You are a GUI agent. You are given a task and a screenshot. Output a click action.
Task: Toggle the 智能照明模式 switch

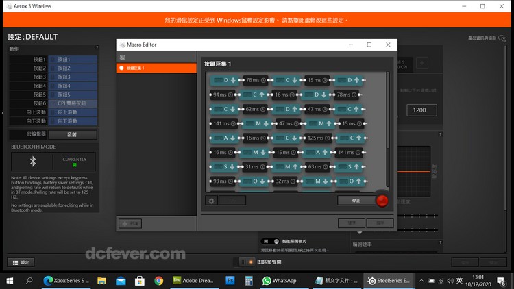[x=271, y=242]
